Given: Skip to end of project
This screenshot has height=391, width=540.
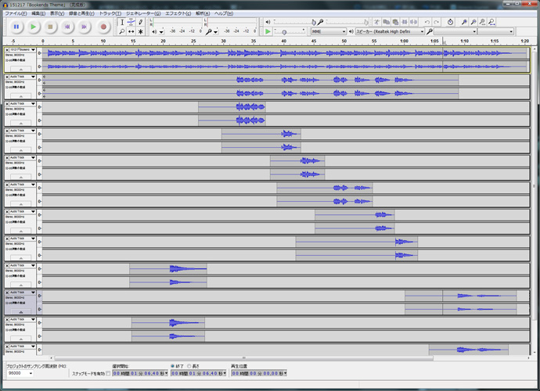Looking at the screenshot, I should click(x=84, y=27).
